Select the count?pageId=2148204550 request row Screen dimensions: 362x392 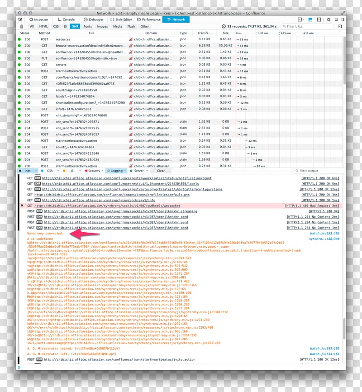(x=179, y=90)
